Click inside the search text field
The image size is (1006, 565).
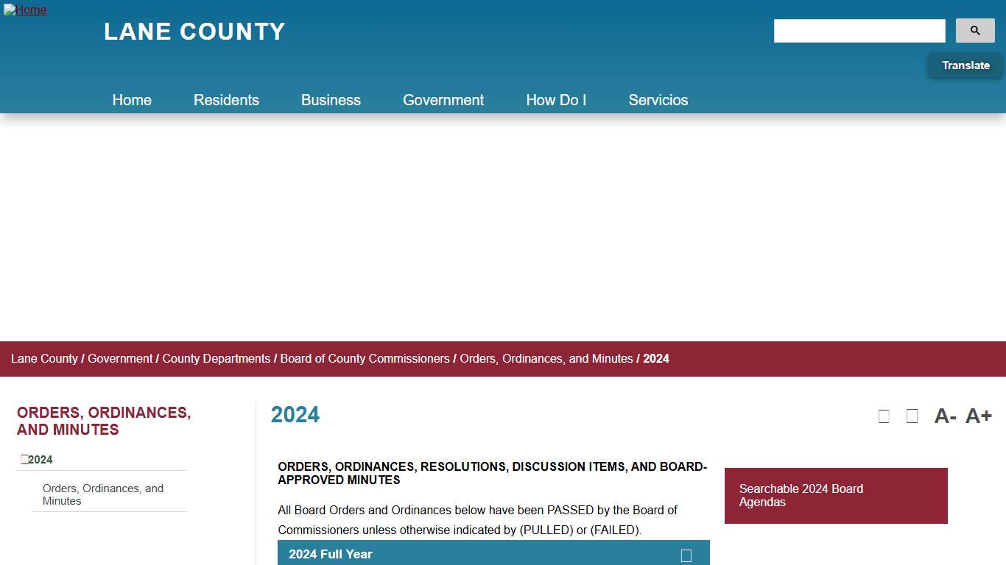click(859, 30)
